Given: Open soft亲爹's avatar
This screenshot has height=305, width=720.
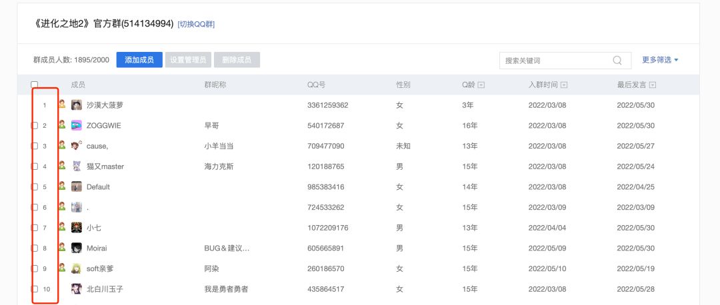Looking at the screenshot, I should (x=77, y=268).
